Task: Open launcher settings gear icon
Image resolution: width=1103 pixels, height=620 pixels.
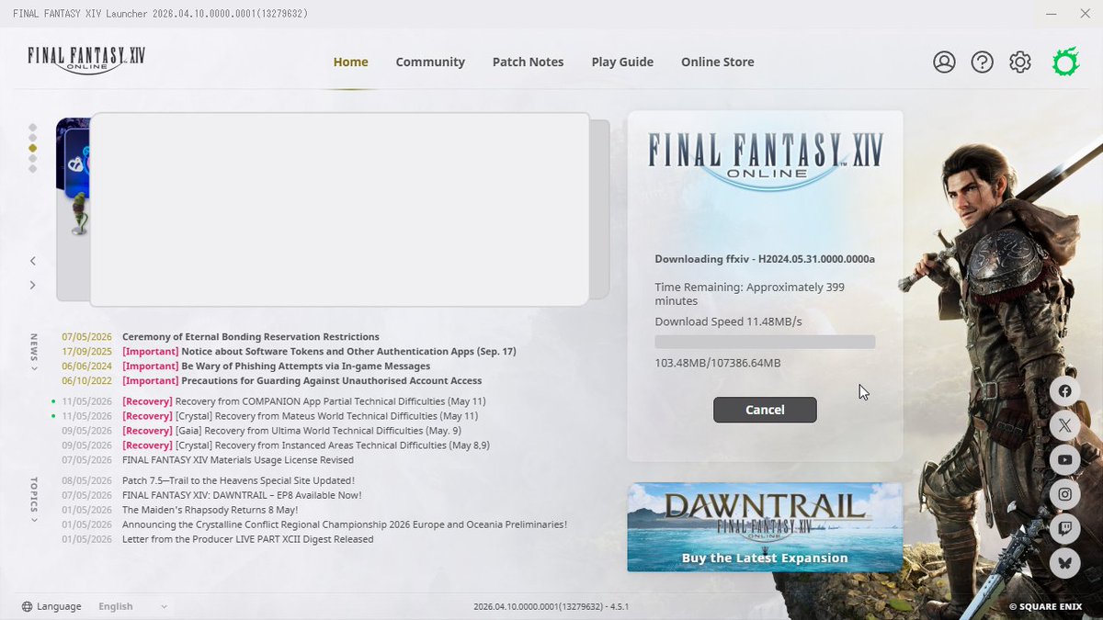Action: (1019, 62)
